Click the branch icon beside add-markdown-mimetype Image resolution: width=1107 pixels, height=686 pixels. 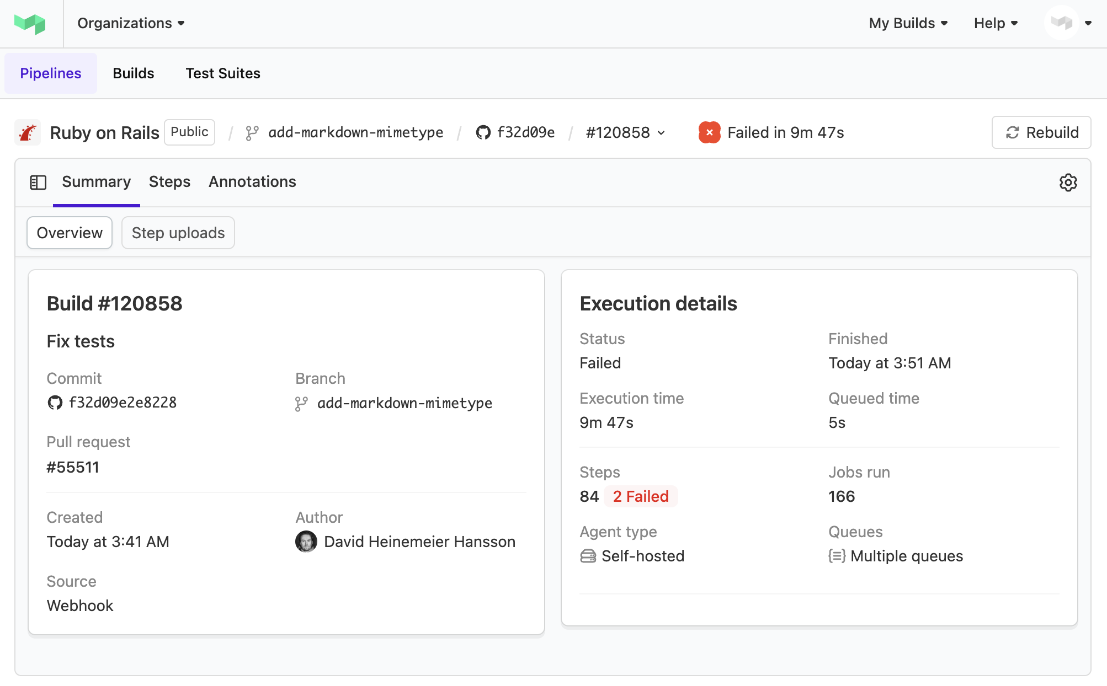[253, 132]
